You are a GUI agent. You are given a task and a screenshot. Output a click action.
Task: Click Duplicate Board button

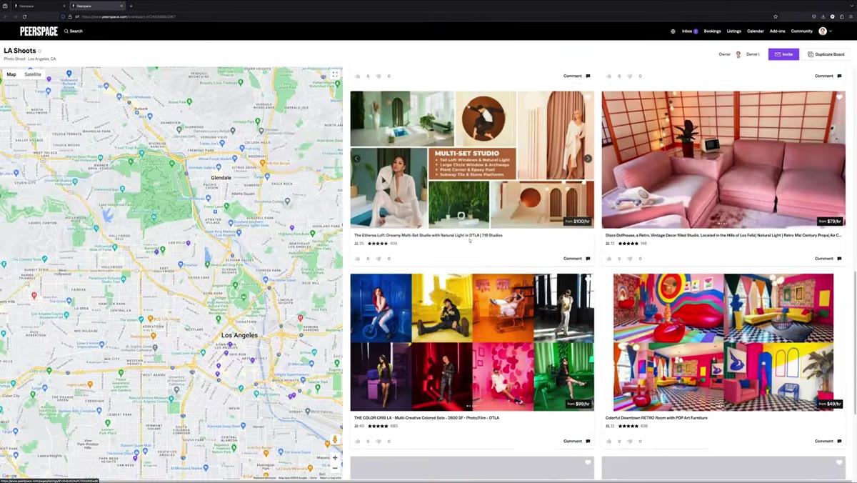point(826,54)
